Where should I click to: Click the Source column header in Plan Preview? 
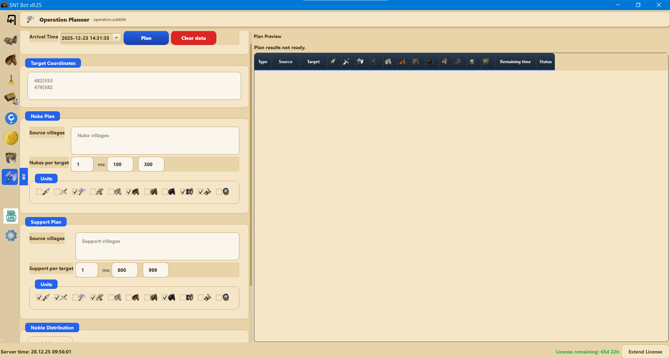[285, 62]
